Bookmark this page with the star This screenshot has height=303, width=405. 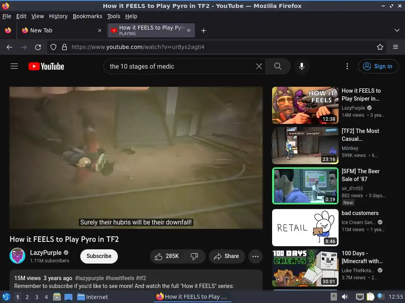(380, 47)
